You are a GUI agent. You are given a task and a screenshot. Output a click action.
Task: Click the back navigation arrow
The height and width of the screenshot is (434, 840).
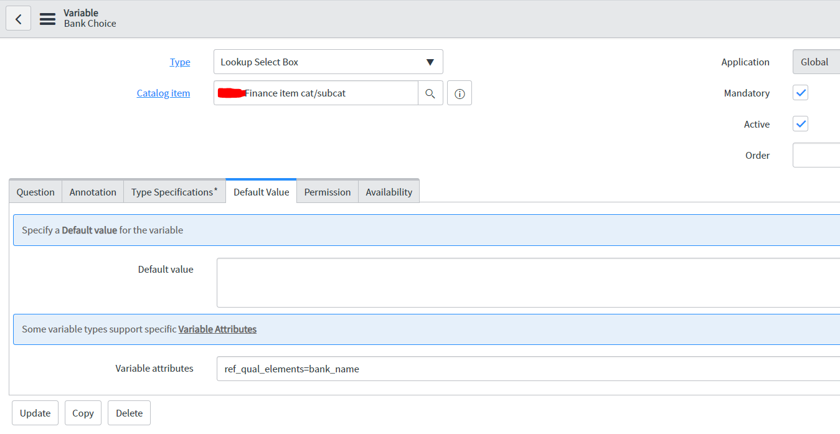pyautogui.click(x=18, y=18)
